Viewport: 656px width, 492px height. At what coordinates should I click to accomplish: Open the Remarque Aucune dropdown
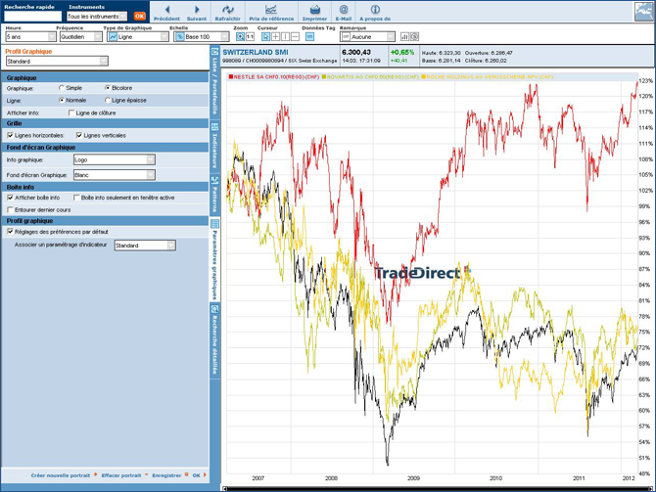pyautogui.click(x=367, y=37)
